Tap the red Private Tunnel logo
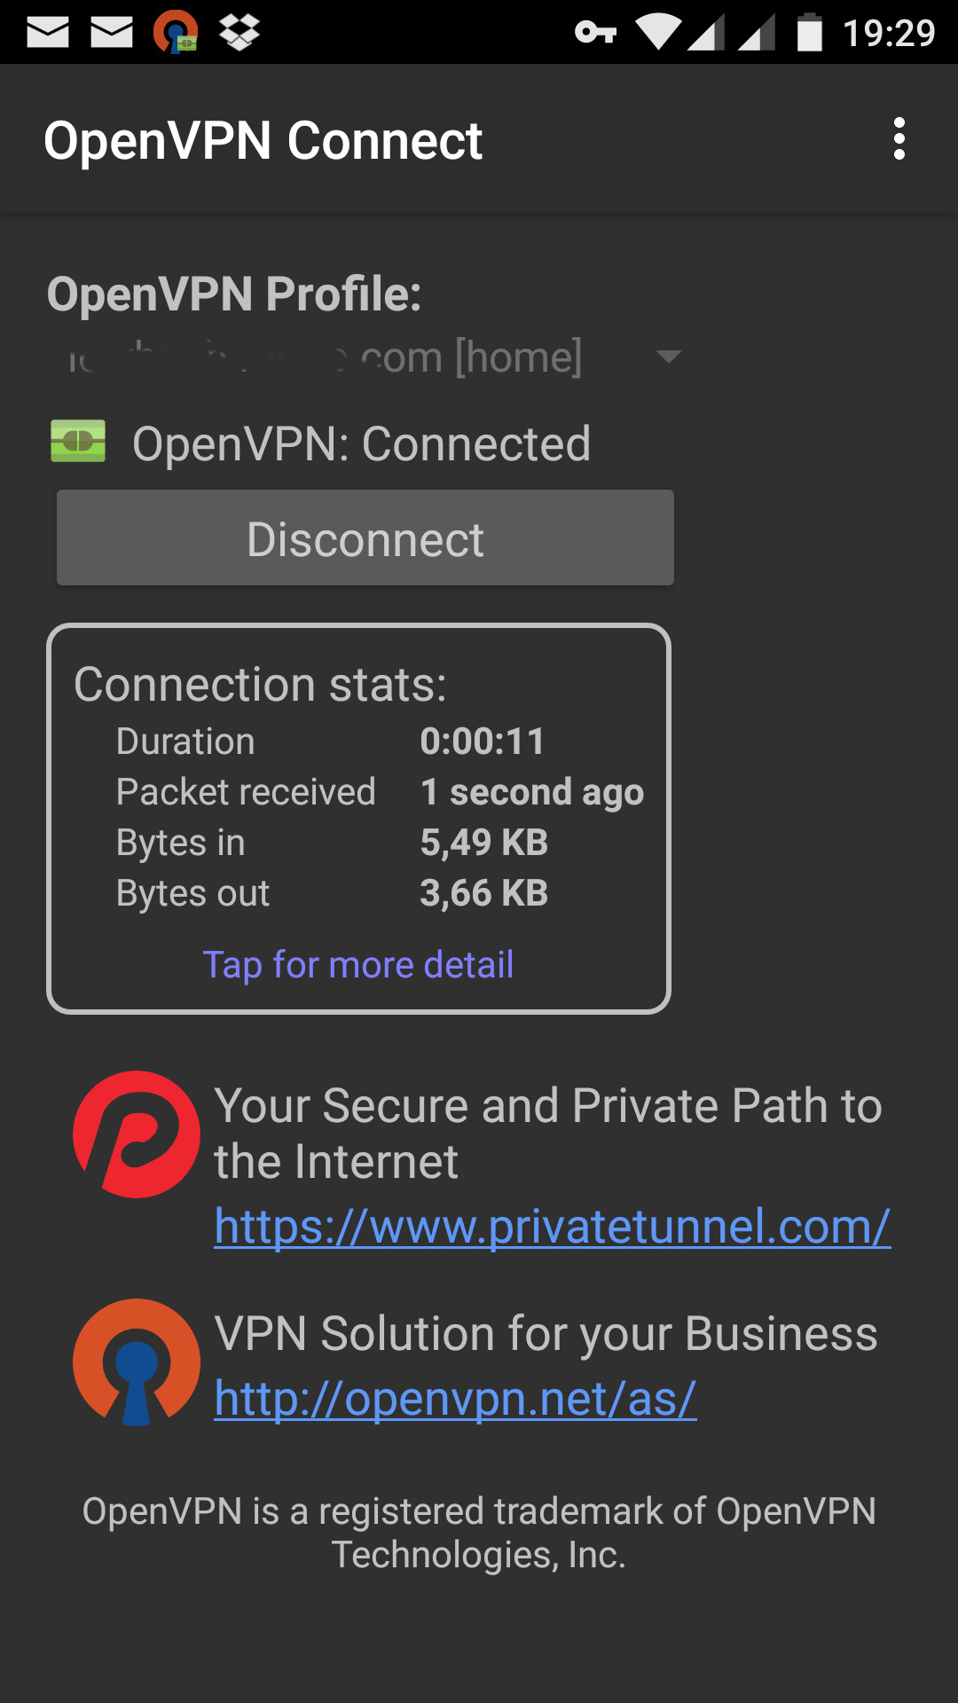Image resolution: width=958 pixels, height=1703 pixels. coord(137,1134)
